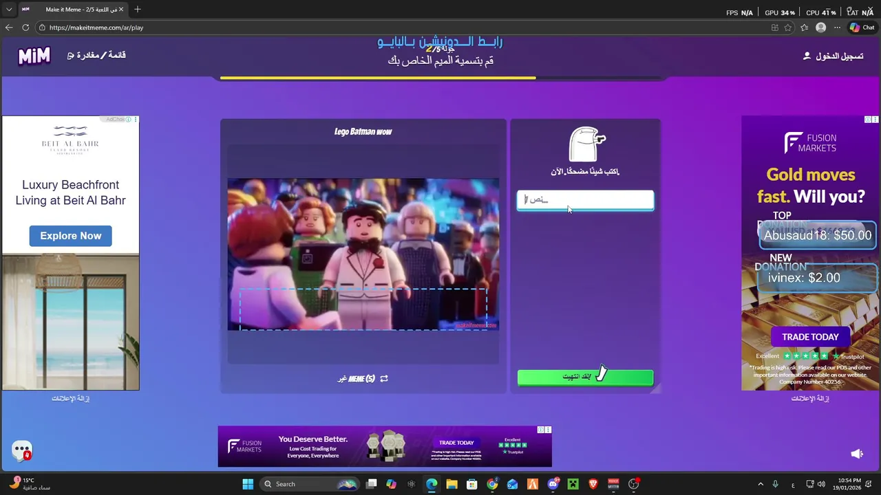The image size is (881, 495).
Task: Click the Microsoft Edge taskbar icon
Action: click(432, 484)
